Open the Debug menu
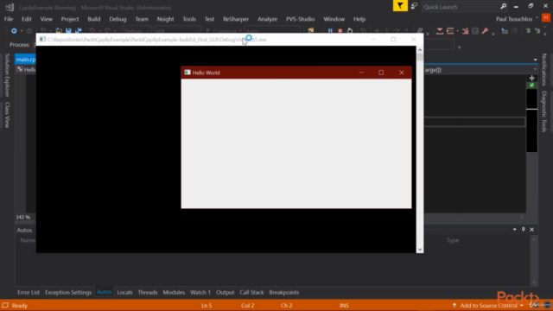The height and width of the screenshot is (311, 553). tap(118, 19)
